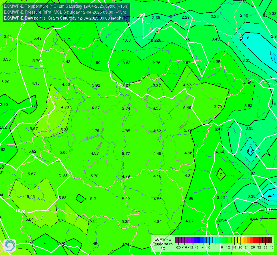The width and height of the screenshot is (277, 255).
Task: Click the 2.40 grid value
Action: [244, 15]
